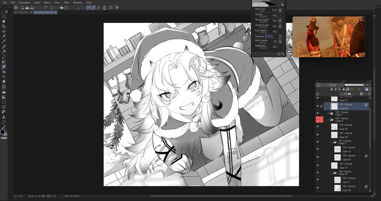The width and height of the screenshot is (381, 201).
Task: Undo the last action
Action: (41, 7)
